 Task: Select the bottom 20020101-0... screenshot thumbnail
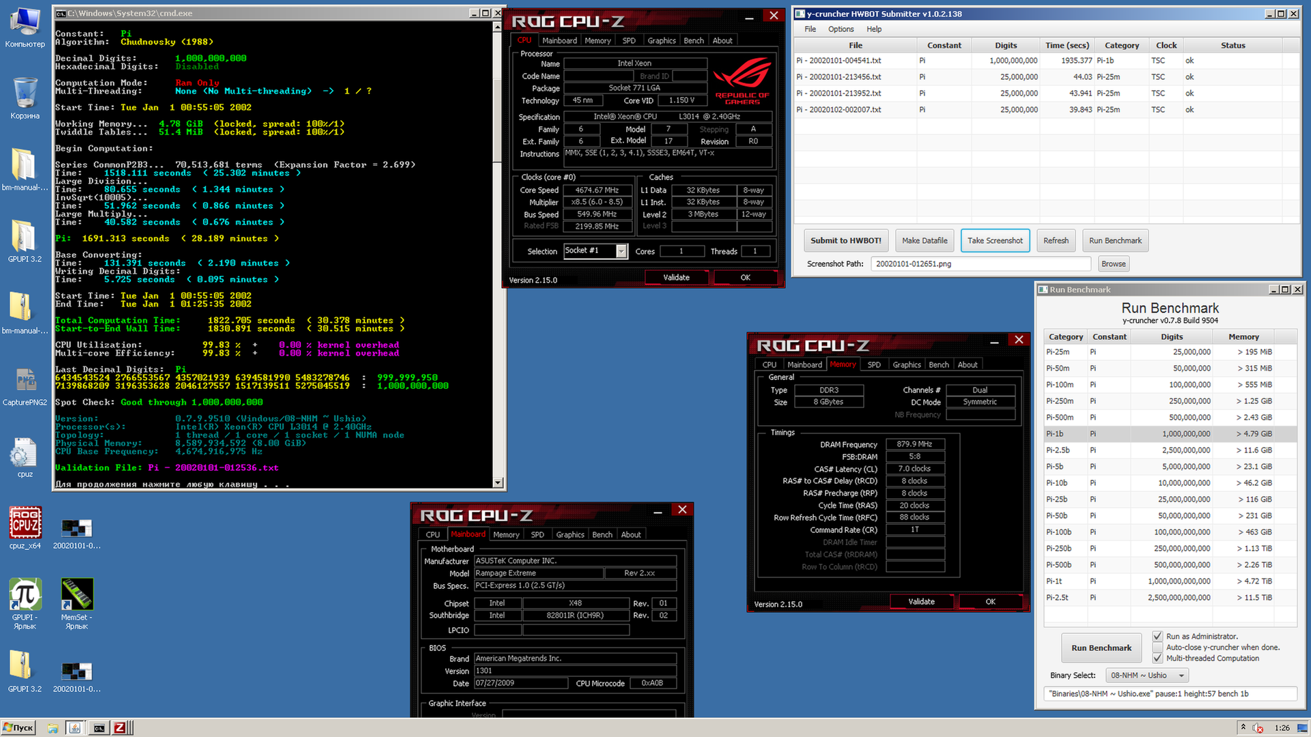[x=76, y=676]
